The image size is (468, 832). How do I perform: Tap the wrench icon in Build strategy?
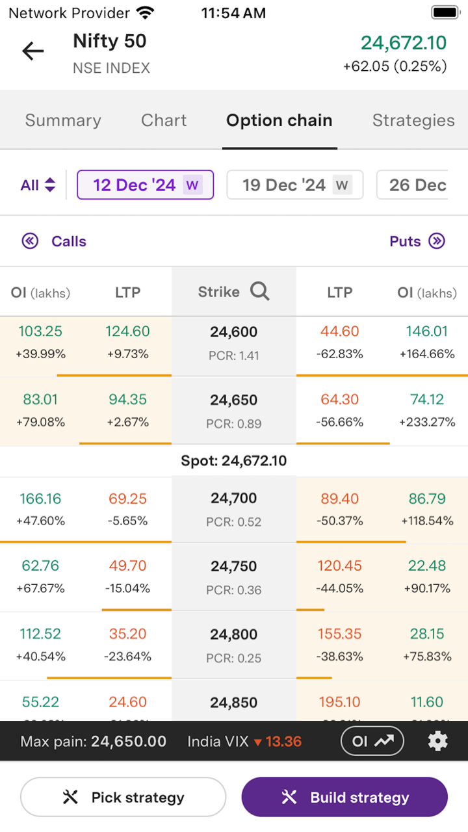(289, 798)
